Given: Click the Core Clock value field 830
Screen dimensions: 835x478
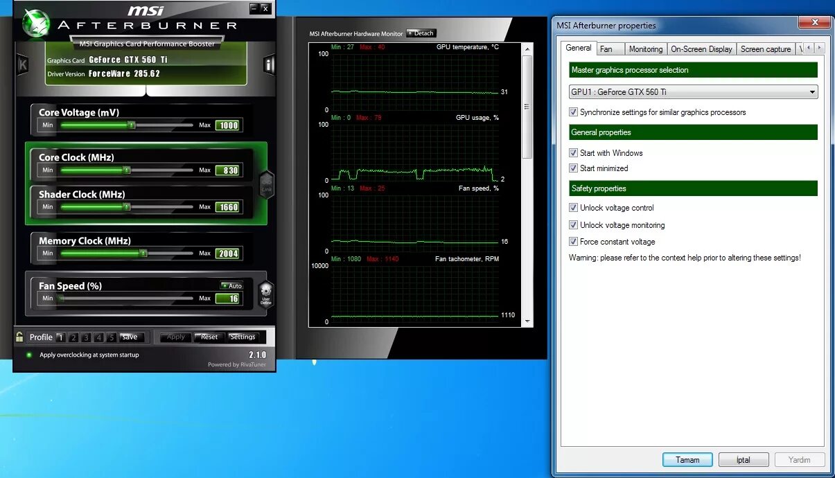Looking at the screenshot, I should pyautogui.click(x=227, y=170).
